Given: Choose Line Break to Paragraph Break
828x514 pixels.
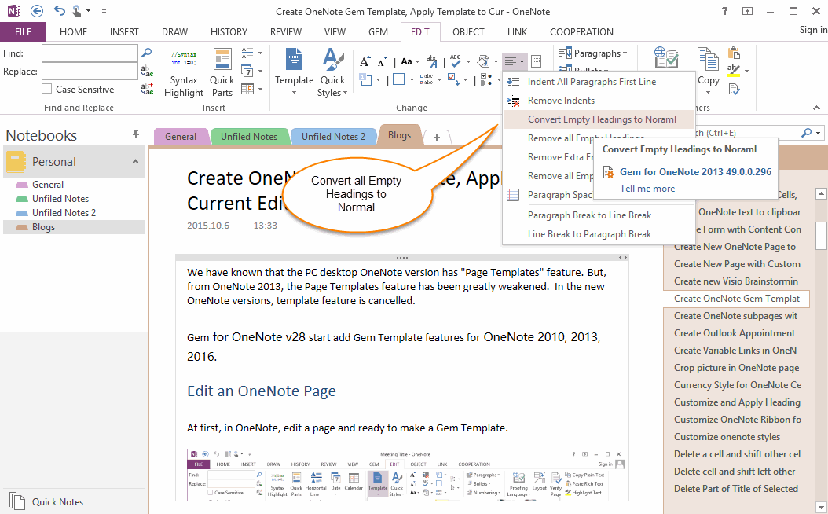Looking at the screenshot, I should [598, 234].
